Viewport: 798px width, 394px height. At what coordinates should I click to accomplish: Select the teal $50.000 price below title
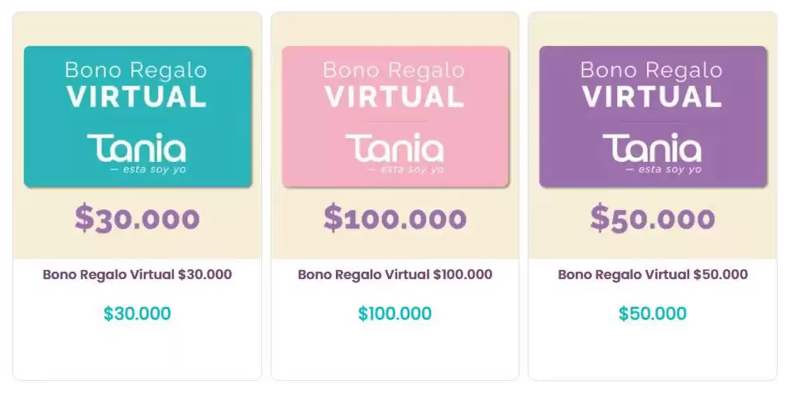click(x=653, y=314)
